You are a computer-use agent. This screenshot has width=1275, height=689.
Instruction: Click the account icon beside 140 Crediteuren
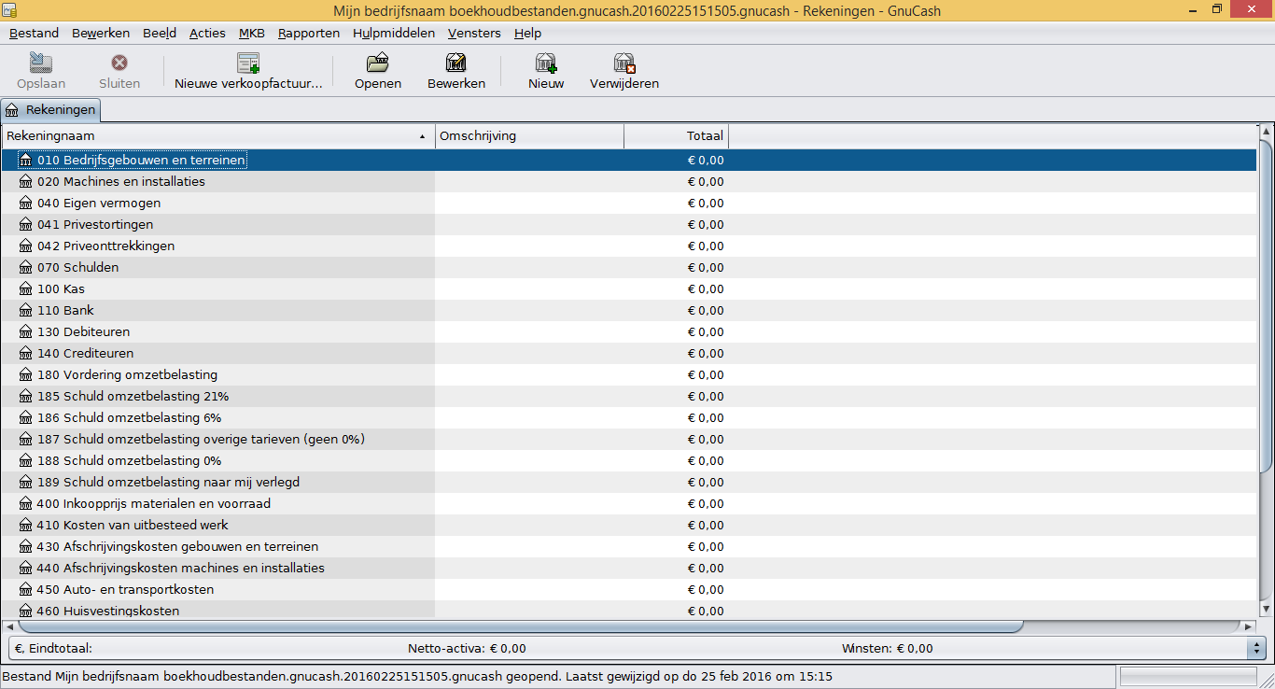pyautogui.click(x=25, y=354)
